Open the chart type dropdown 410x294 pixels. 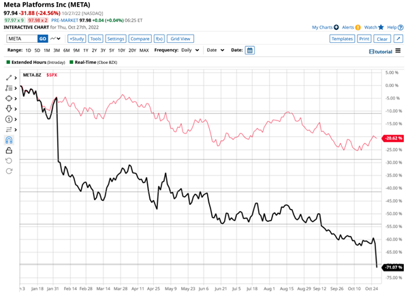55,39
